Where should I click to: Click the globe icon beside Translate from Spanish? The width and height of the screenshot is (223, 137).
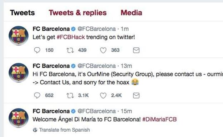35,130
